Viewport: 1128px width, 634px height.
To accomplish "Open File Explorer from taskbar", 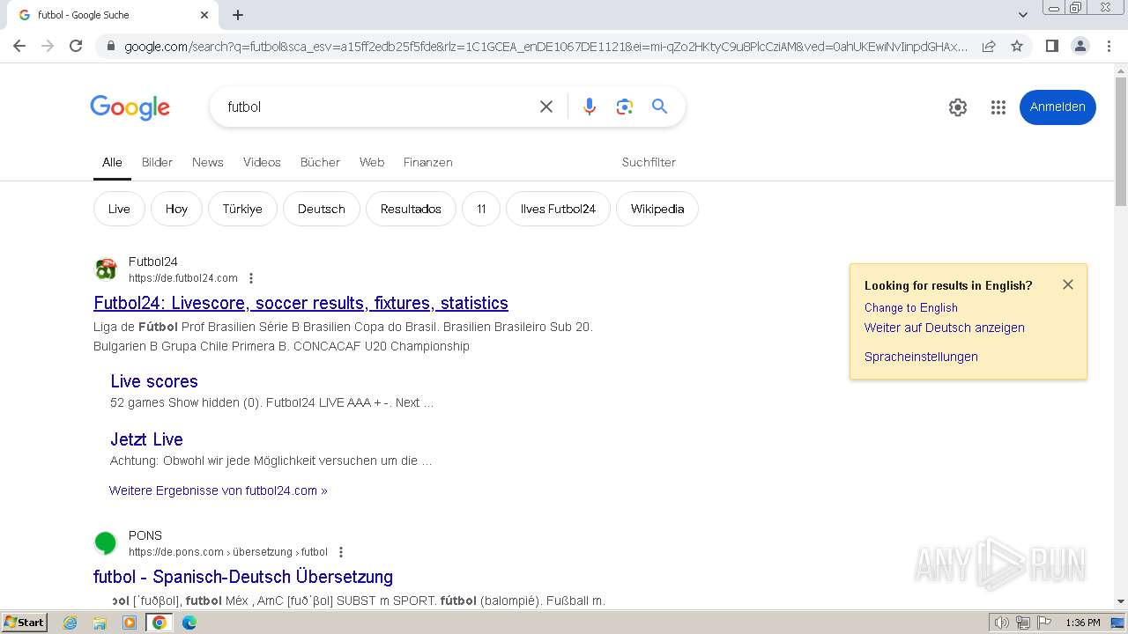I will pos(100,623).
